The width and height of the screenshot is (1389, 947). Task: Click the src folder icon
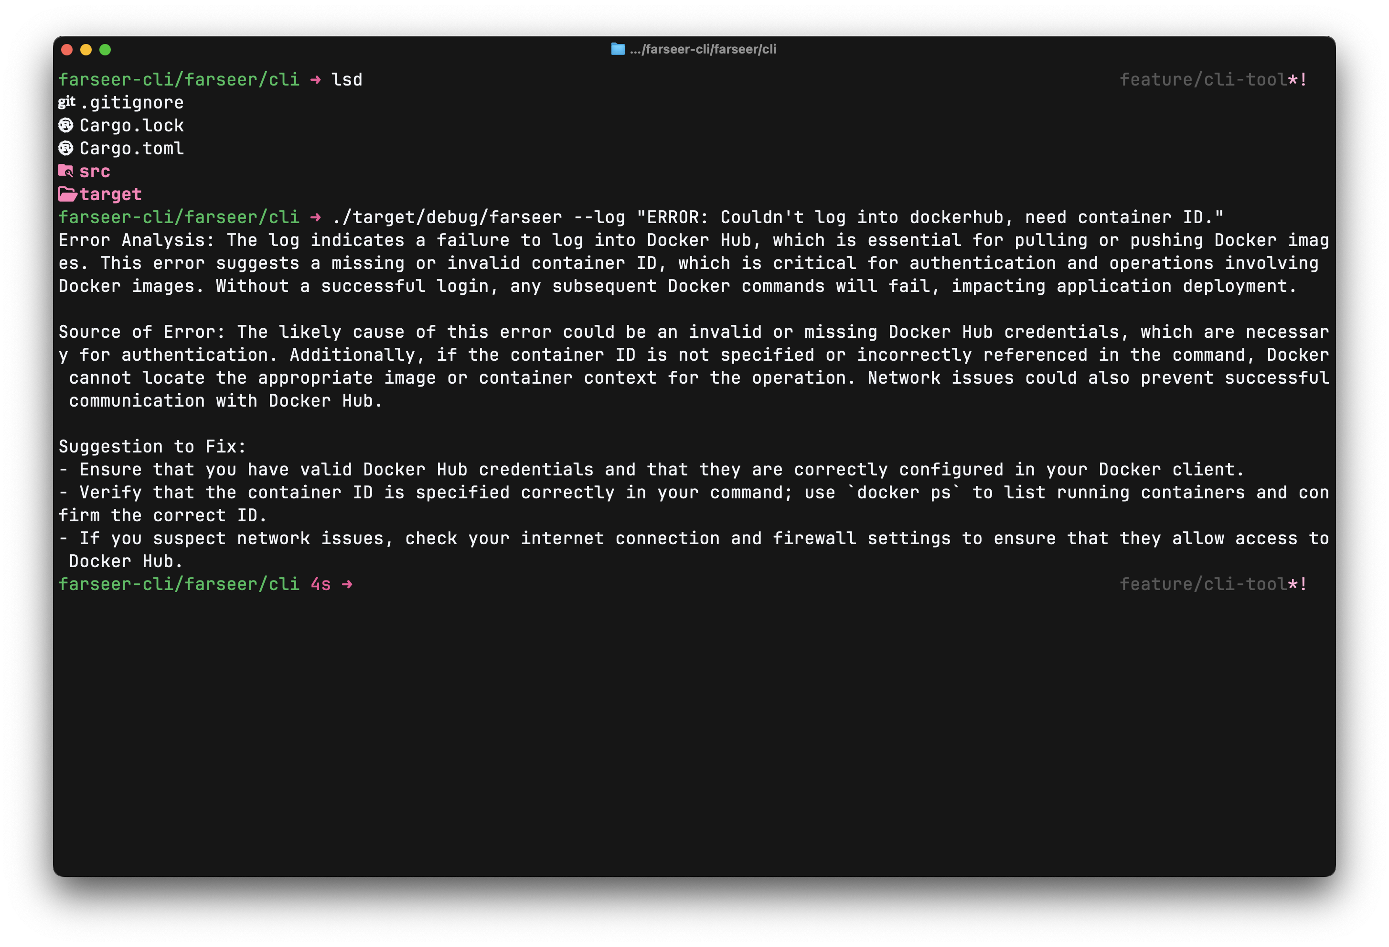66,171
